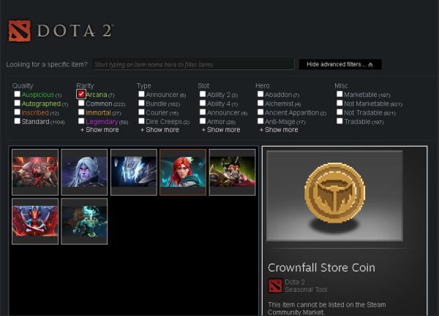Check the Marketable misc filter
The height and width of the screenshot is (316, 439).
[x=339, y=94]
